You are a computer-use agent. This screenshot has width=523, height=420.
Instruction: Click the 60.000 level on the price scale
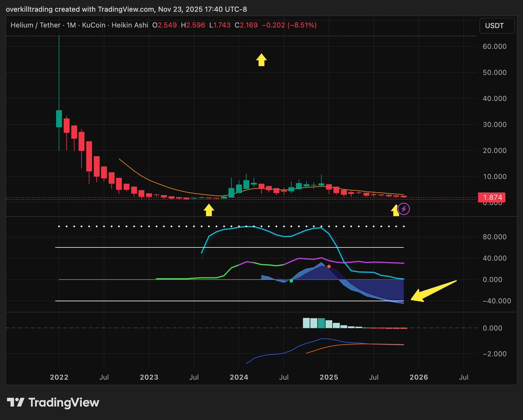pos(494,46)
